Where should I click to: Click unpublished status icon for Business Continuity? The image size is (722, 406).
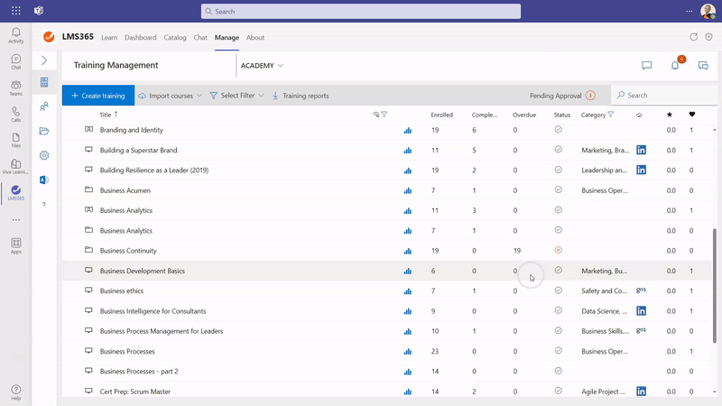pyautogui.click(x=558, y=251)
